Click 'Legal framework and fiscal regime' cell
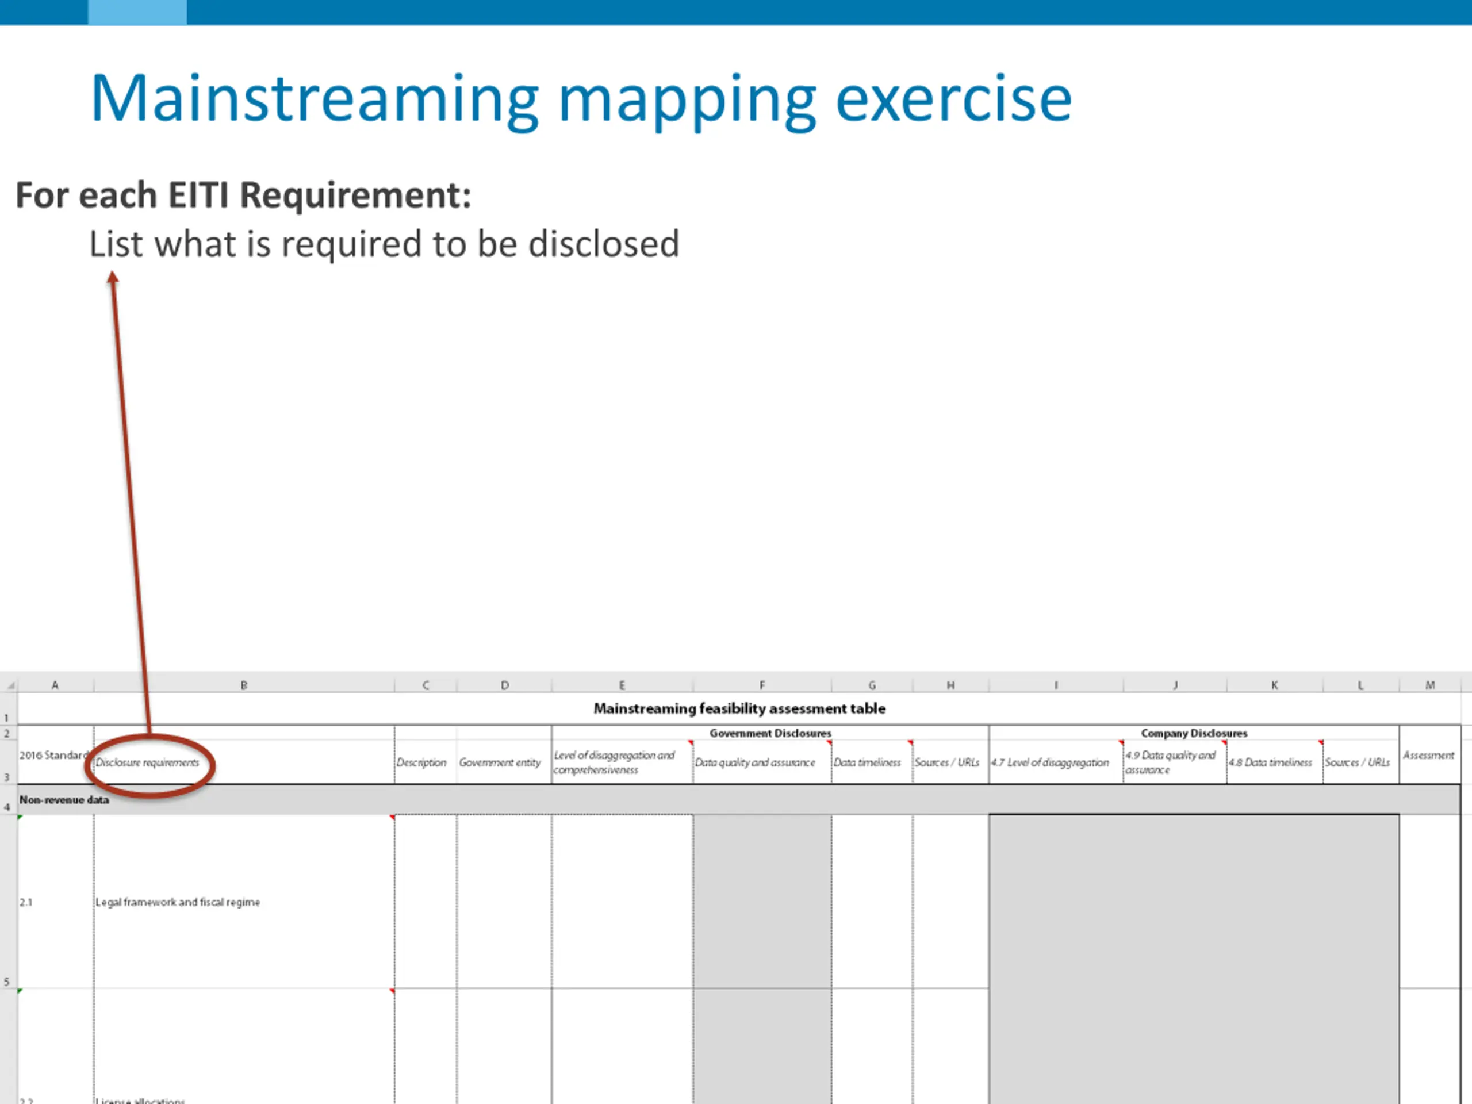 [244, 902]
